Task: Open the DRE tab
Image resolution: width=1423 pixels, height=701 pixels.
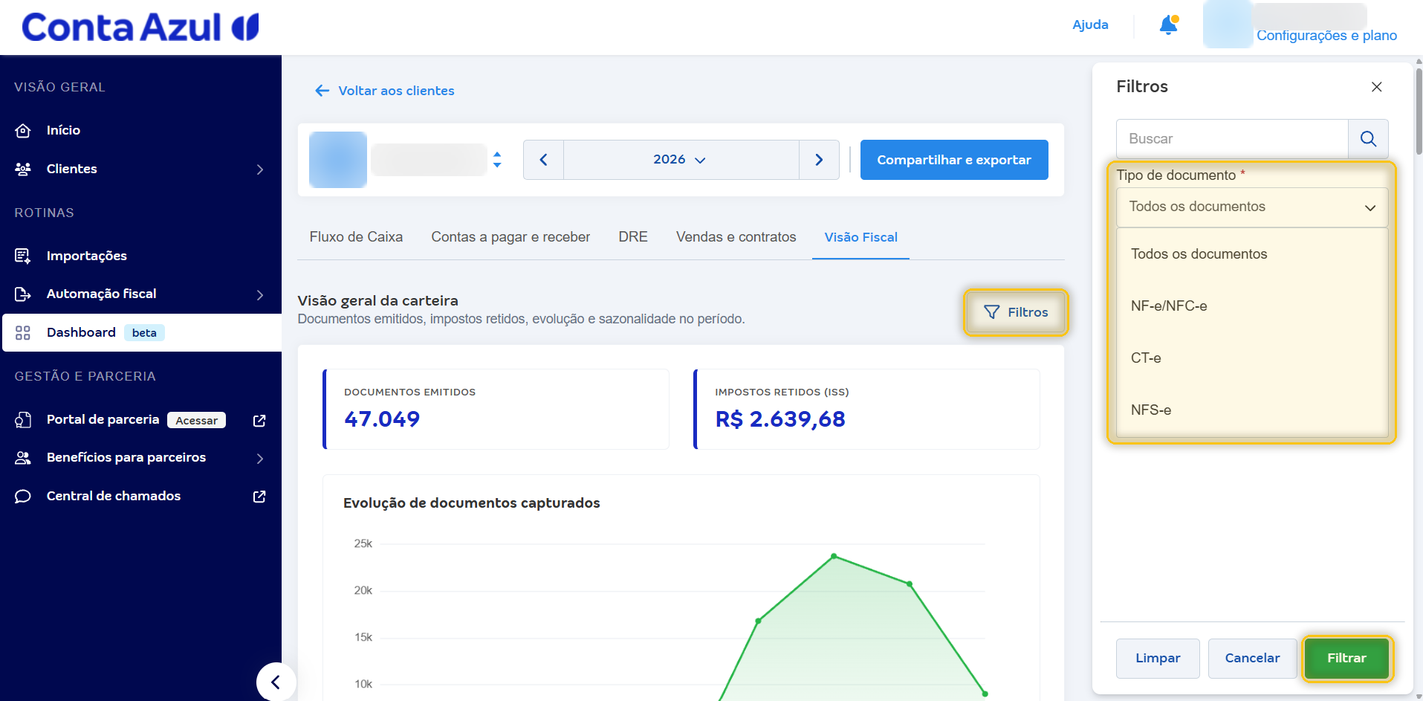Action: pyautogui.click(x=633, y=237)
